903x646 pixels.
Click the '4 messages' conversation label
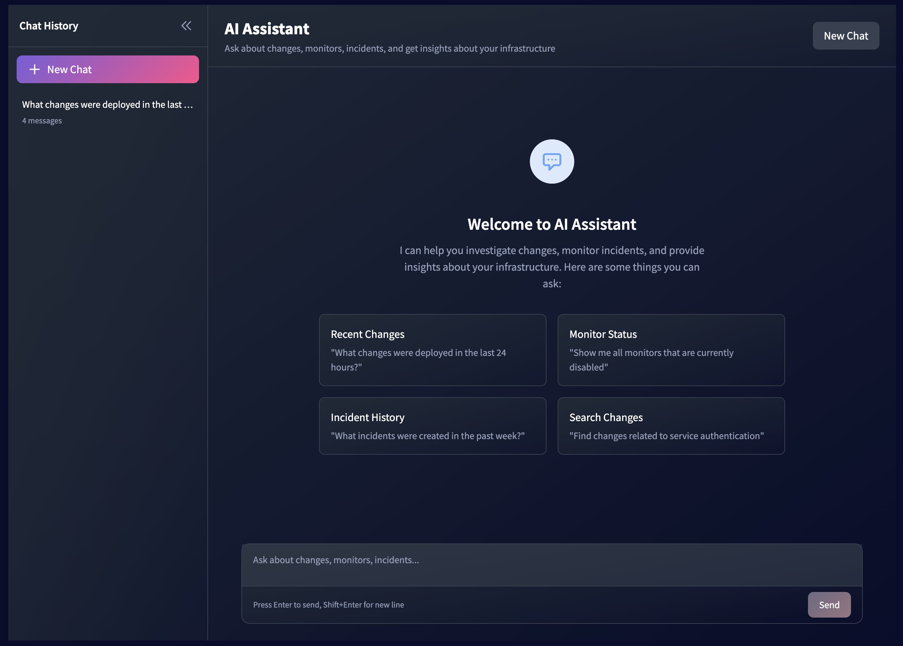[42, 120]
